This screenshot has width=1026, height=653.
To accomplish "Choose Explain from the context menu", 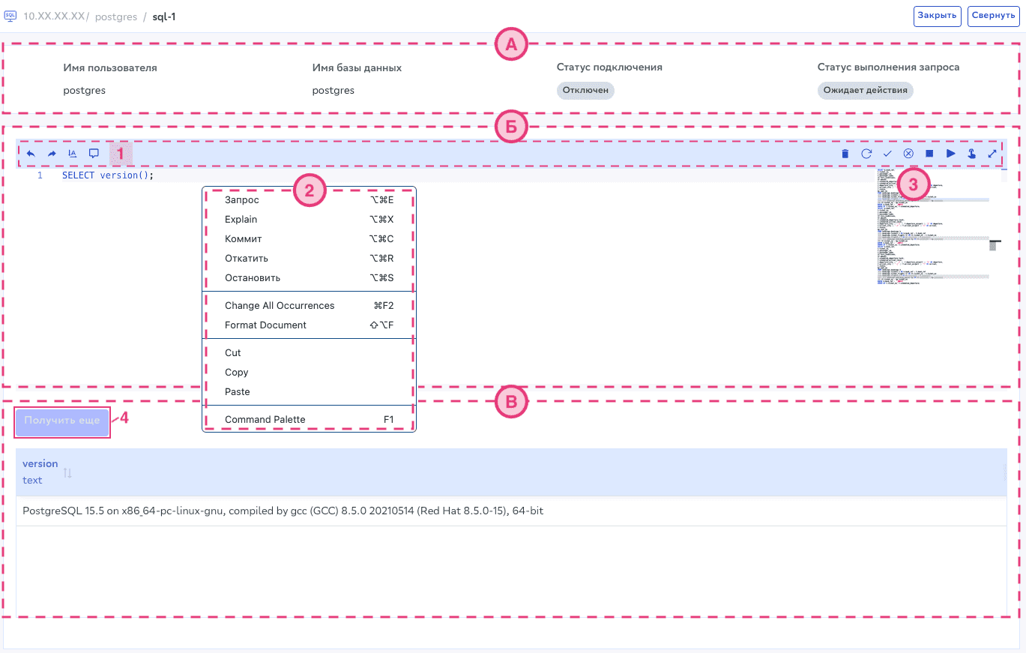I will (241, 220).
